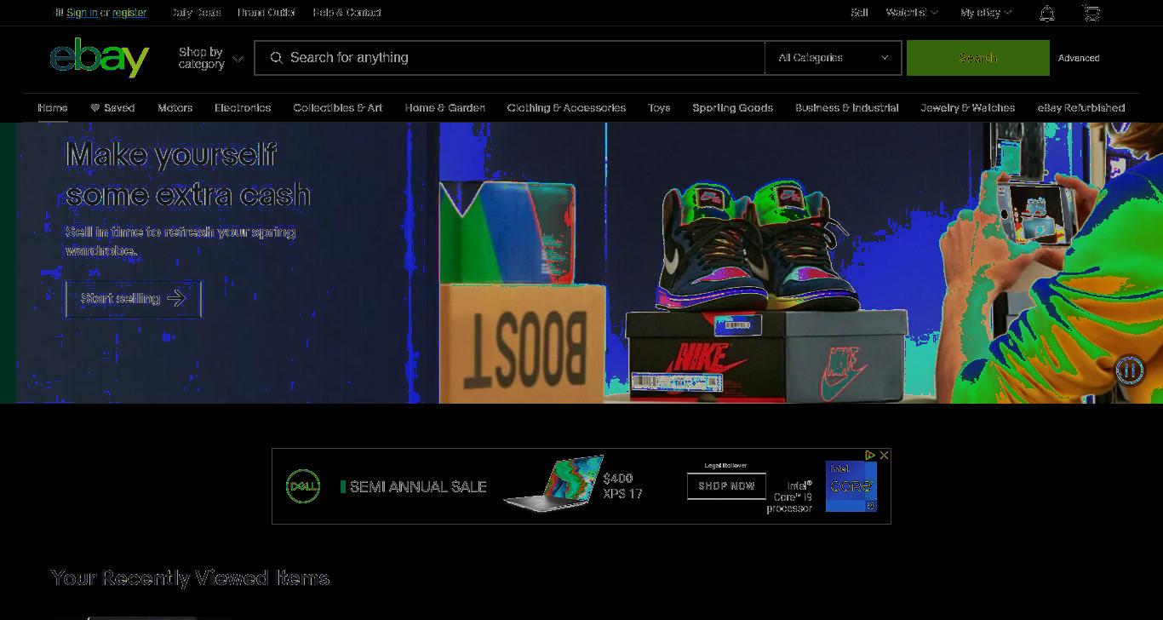Image resolution: width=1163 pixels, height=620 pixels.
Task: Select the Electronics menu item
Action: pyautogui.click(x=243, y=108)
